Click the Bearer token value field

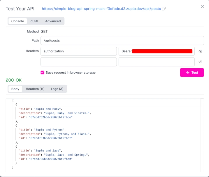pyautogui.click(x=157, y=51)
